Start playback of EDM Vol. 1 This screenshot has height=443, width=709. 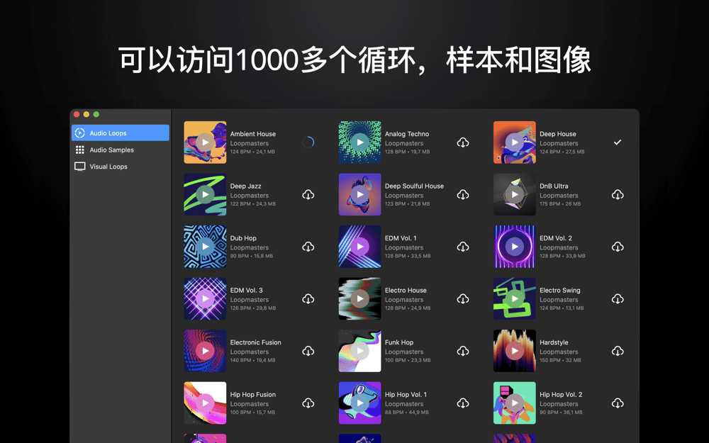(360, 247)
